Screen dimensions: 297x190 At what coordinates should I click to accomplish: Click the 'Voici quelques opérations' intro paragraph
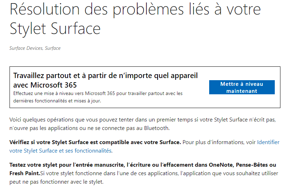[143, 124]
